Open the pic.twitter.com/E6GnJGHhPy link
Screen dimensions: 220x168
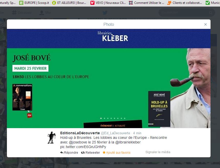[83, 147]
